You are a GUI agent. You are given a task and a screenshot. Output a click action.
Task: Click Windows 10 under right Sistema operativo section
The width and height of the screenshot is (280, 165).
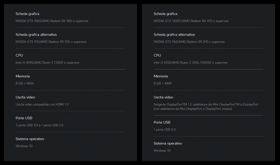(x=162, y=150)
